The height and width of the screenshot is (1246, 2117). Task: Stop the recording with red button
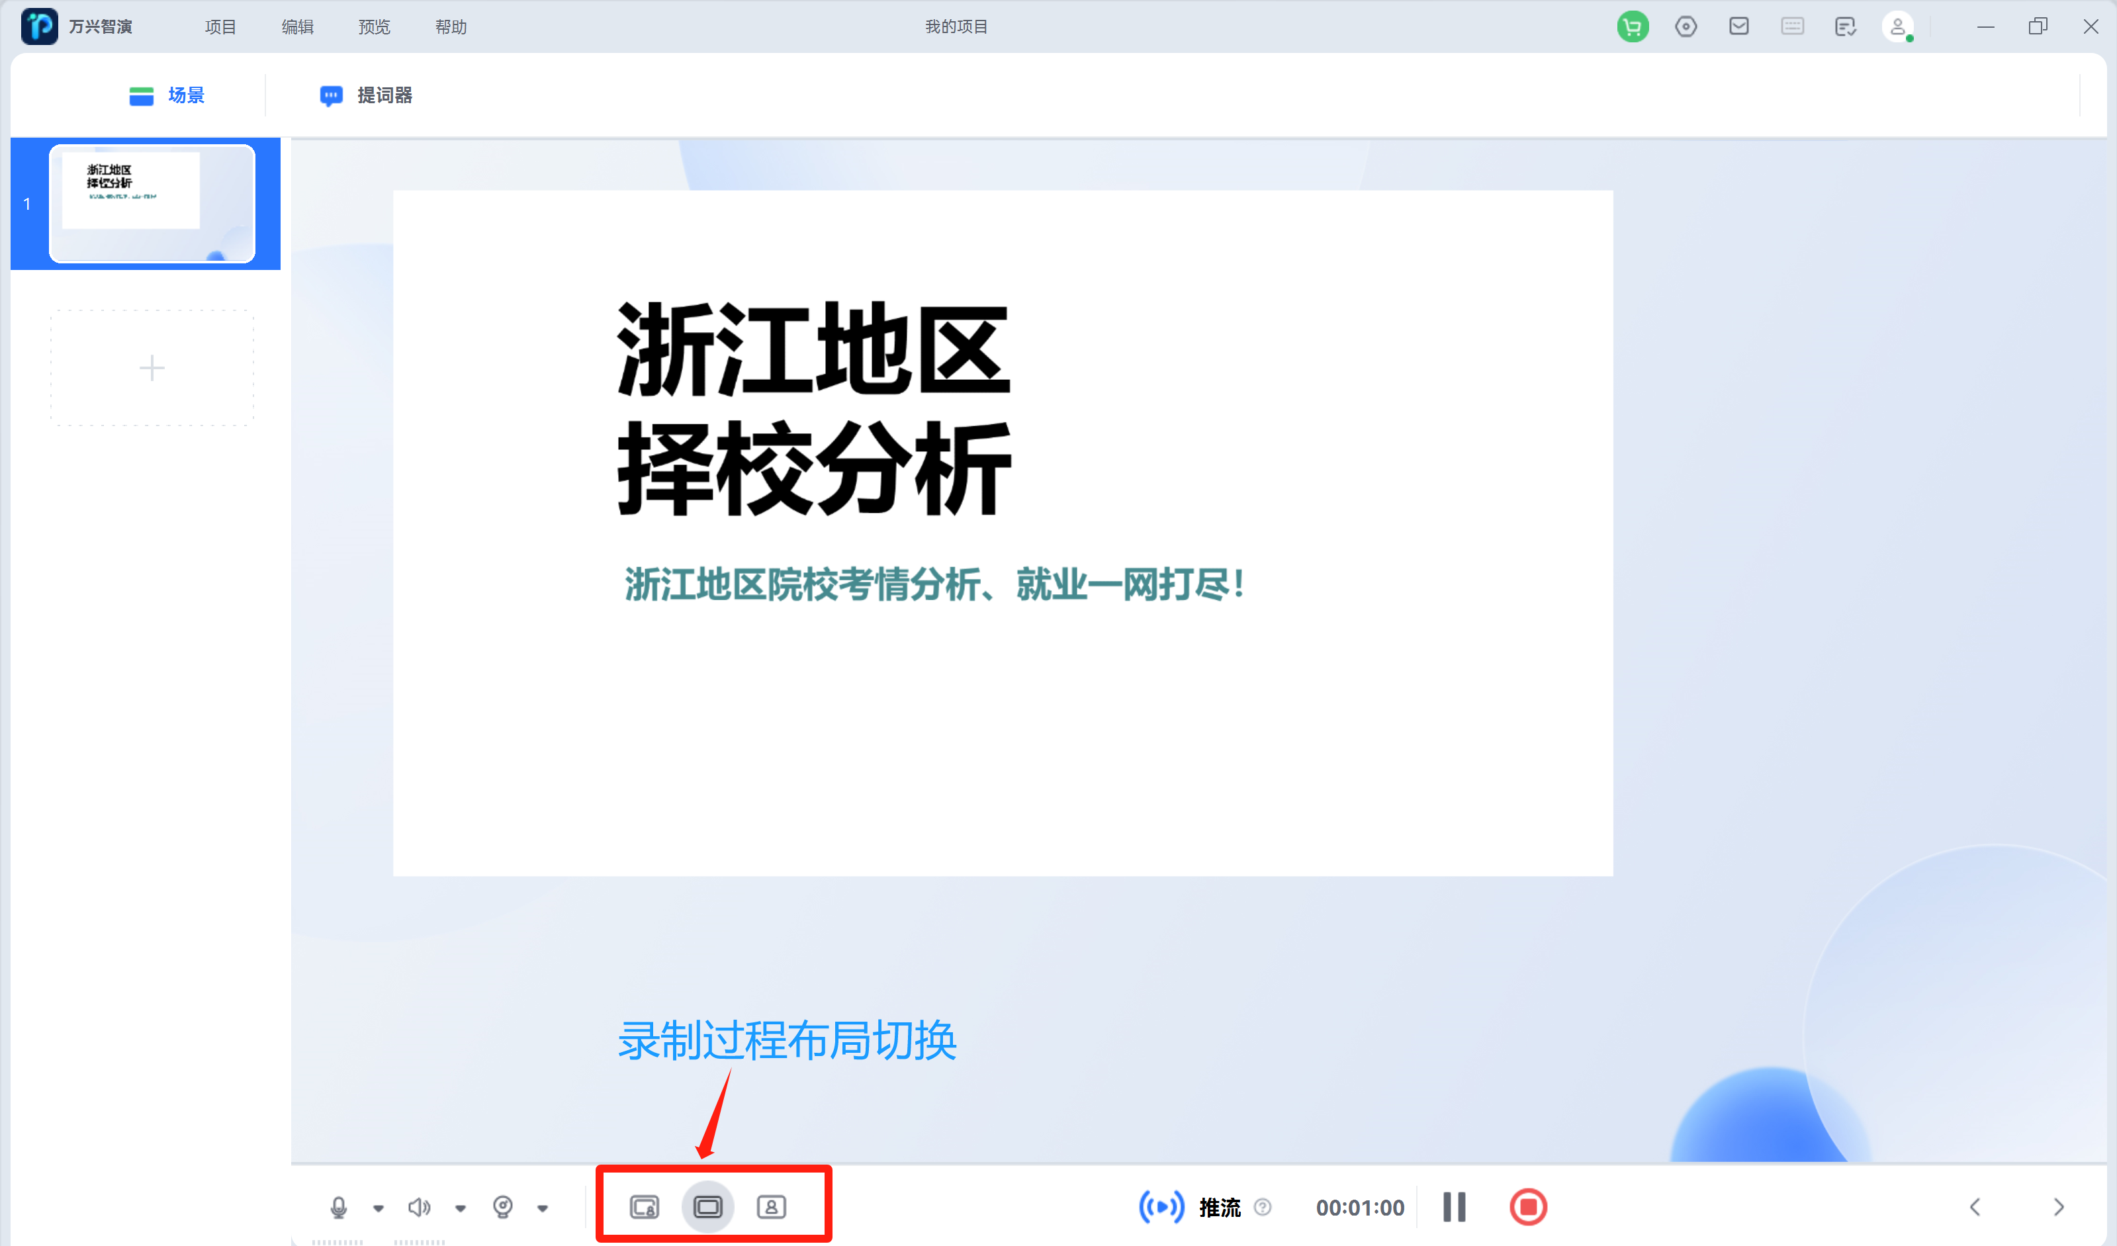pyautogui.click(x=1529, y=1208)
